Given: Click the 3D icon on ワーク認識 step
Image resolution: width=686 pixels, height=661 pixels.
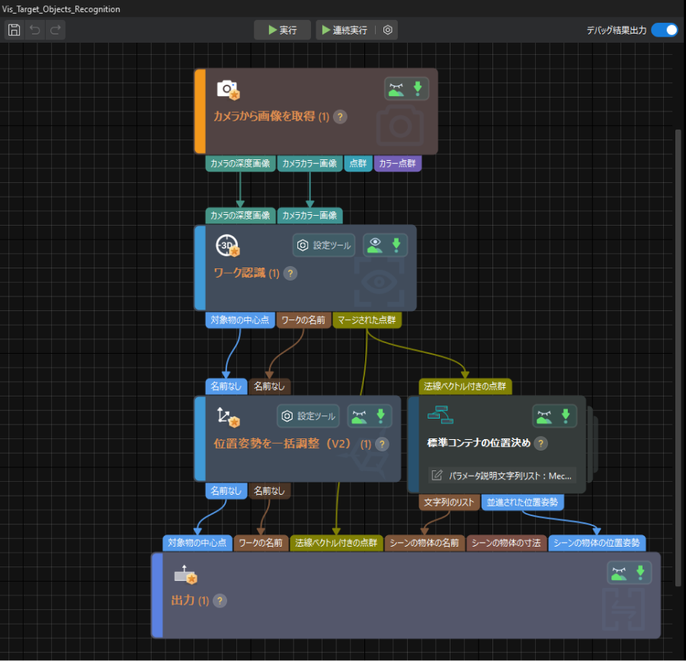Looking at the screenshot, I should (x=227, y=245).
